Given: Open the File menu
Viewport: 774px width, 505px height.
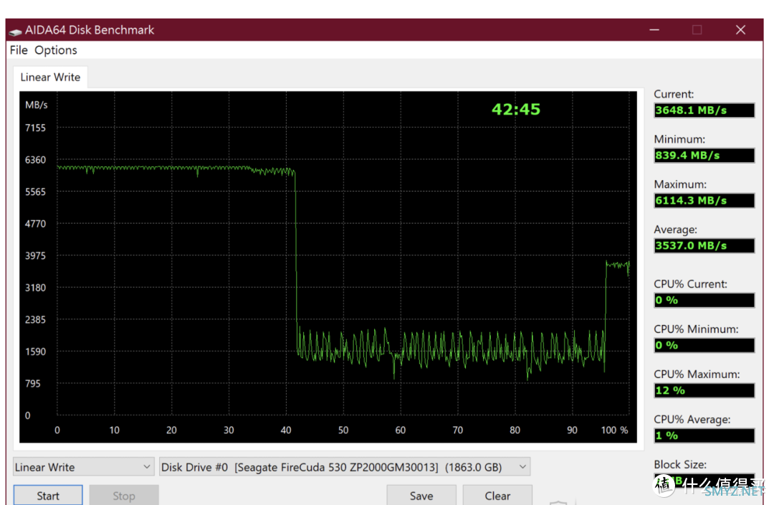Looking at the screenshot, I should [19, 50].
